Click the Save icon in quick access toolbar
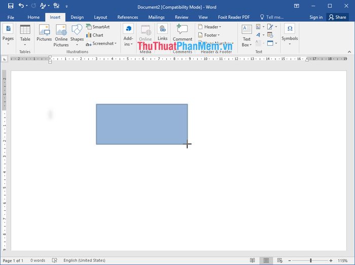 point(10,6)
